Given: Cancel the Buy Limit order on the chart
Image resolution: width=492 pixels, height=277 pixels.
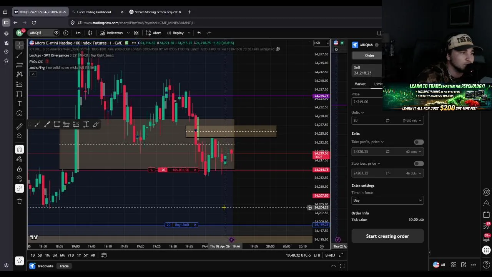Looking at the screenshot, I should point(195,225).
